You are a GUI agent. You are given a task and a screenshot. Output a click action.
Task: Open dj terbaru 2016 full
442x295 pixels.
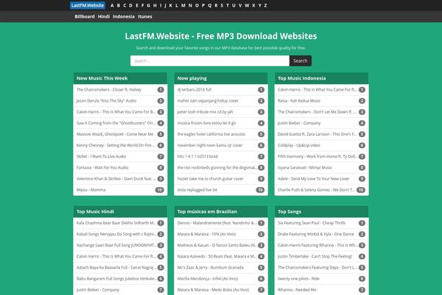[194, 89]
